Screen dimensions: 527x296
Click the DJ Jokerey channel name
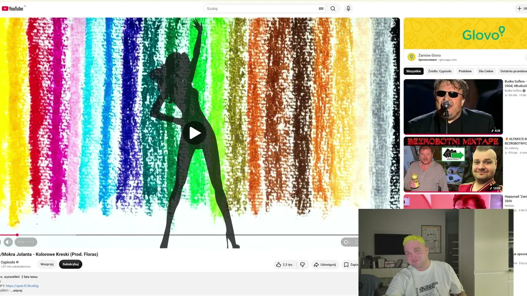click(x=512, y=148)
